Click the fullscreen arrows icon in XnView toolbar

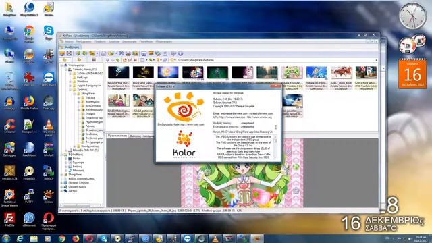(69, 53)
